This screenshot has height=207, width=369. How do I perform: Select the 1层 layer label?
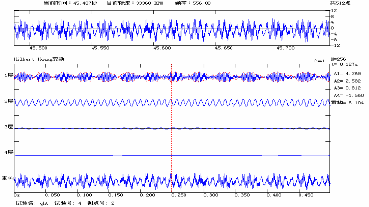tap(7, 76)
